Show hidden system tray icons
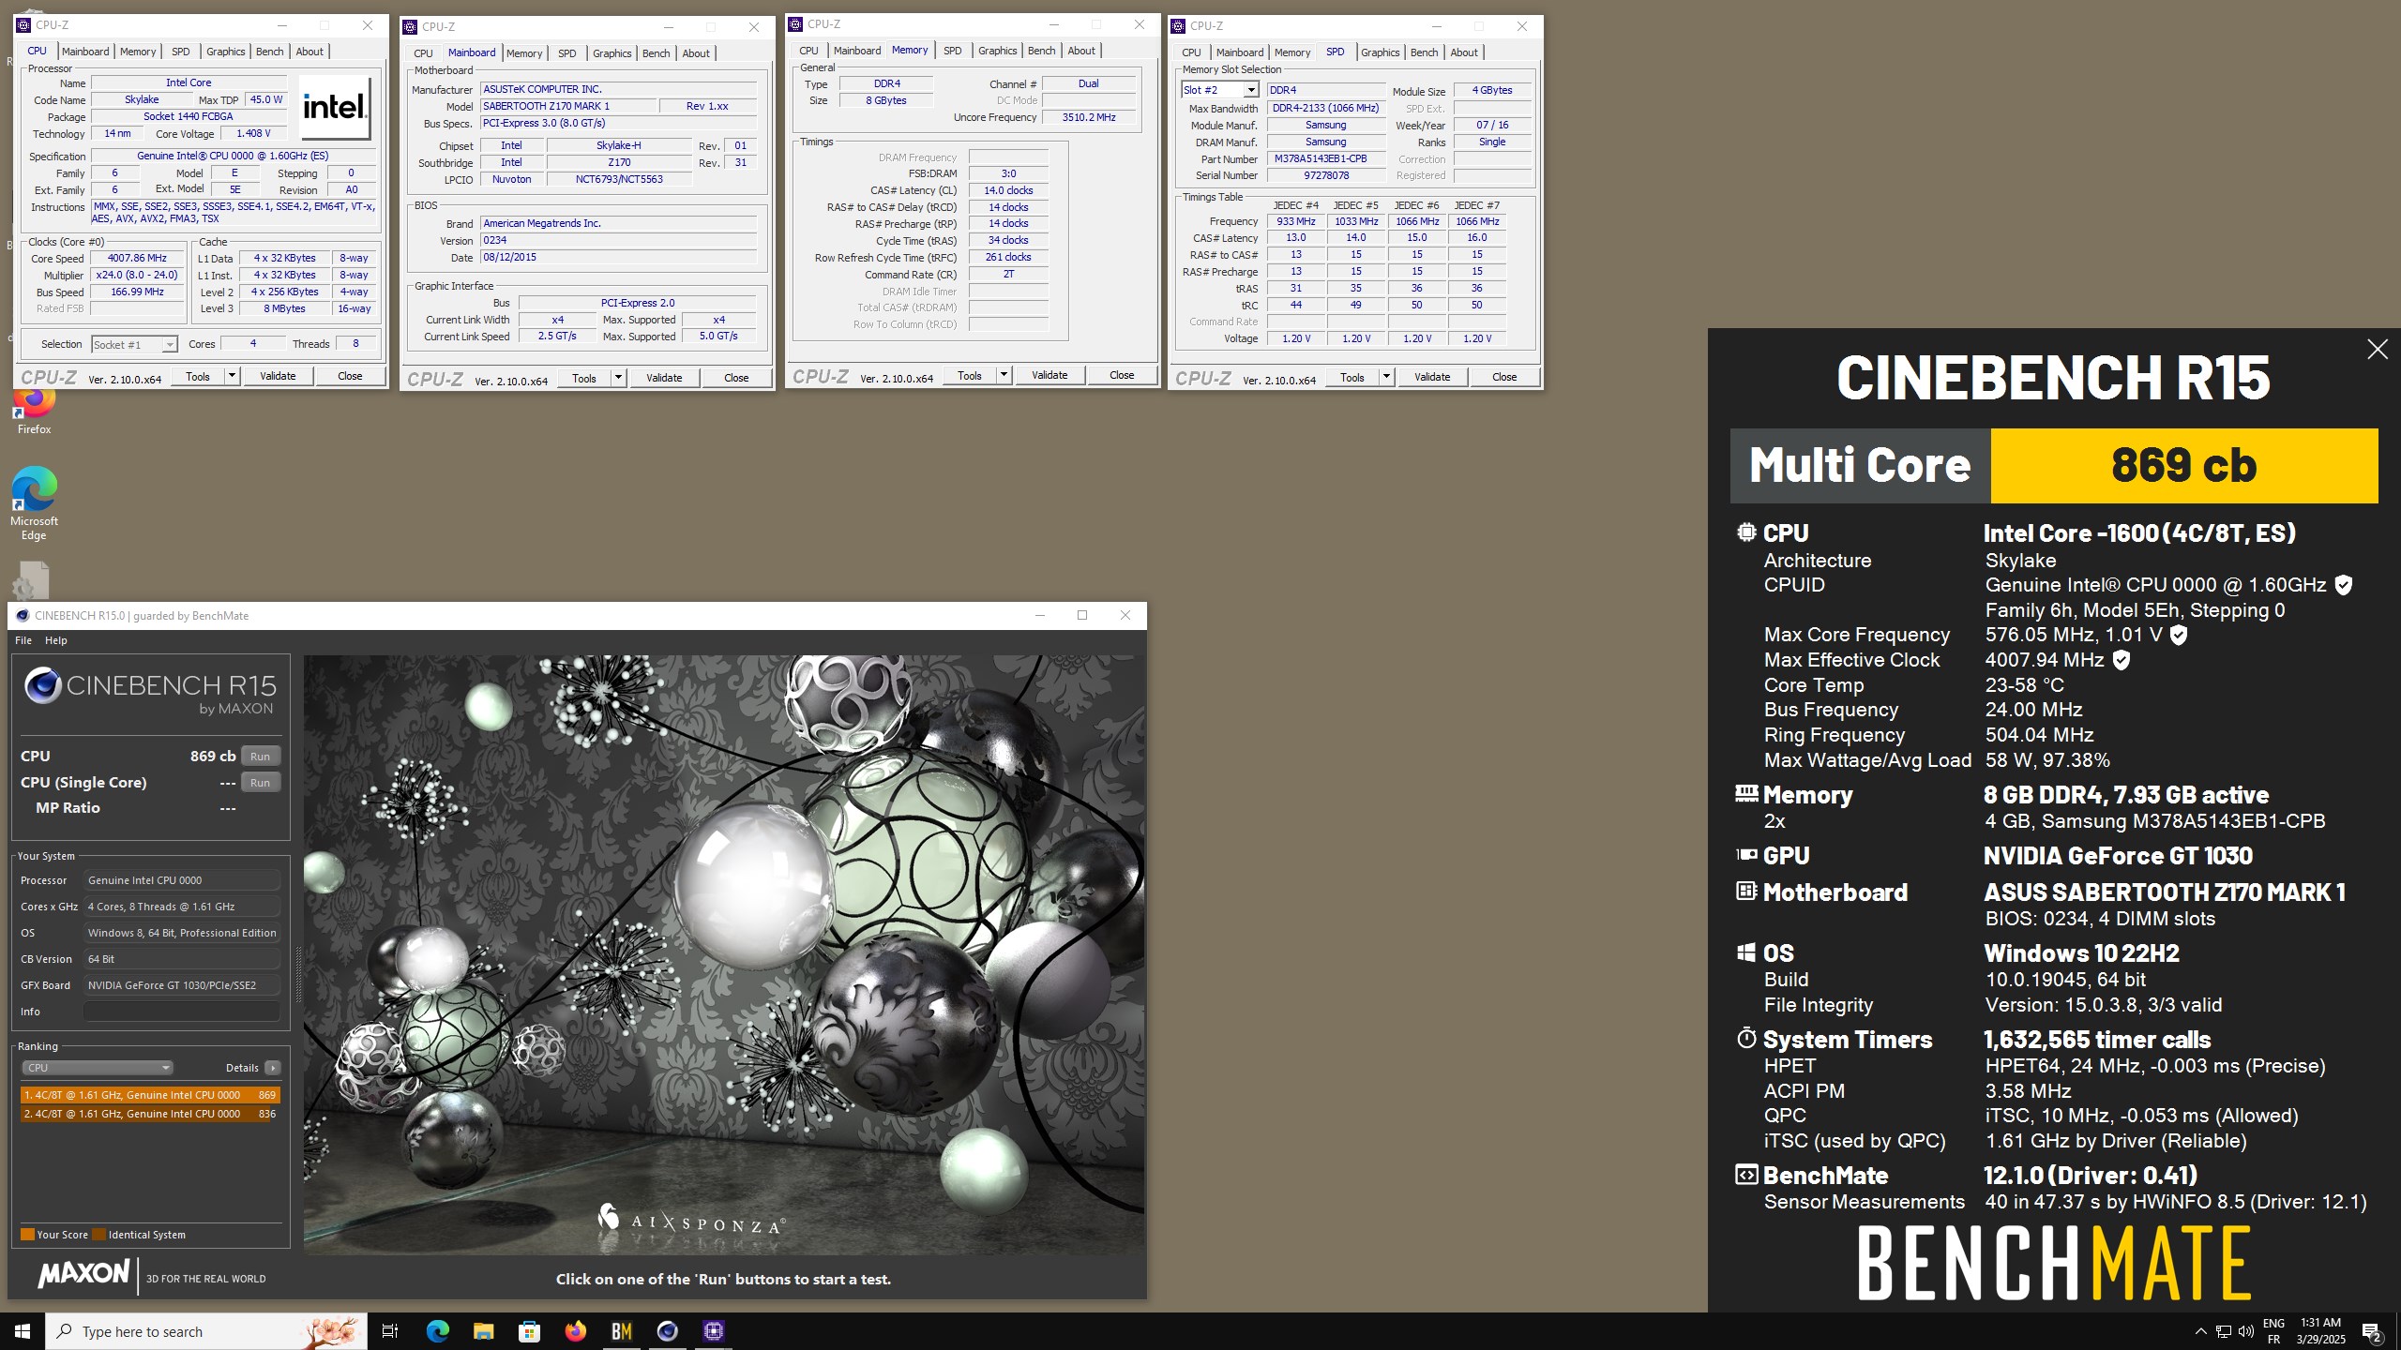2401x1350 pixels. pos(2200,1331)
